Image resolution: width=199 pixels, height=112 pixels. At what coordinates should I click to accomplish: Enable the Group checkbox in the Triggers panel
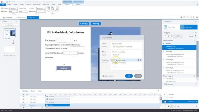[x=187, y=36]
